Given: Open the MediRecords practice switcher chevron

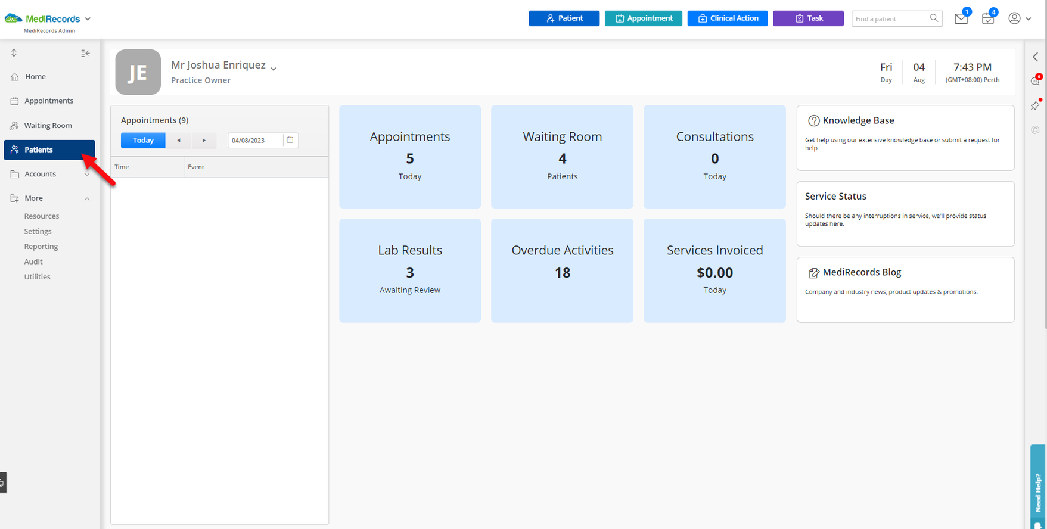Looking at the screenshot, I should tap(88, 19).
